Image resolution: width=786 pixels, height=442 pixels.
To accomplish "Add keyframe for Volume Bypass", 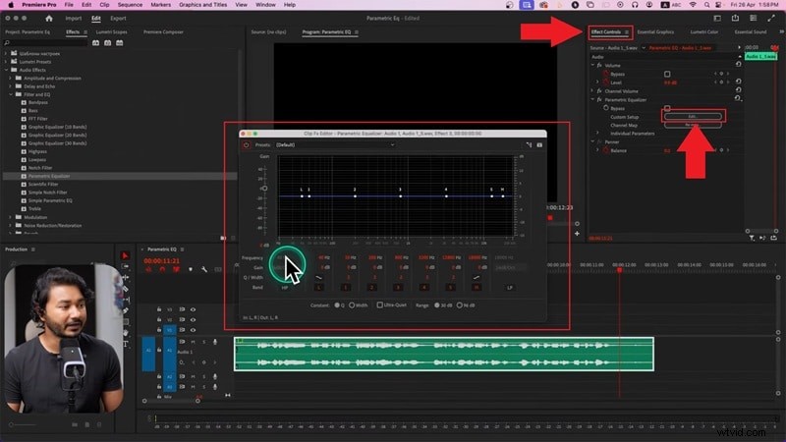I will point(721,74).
